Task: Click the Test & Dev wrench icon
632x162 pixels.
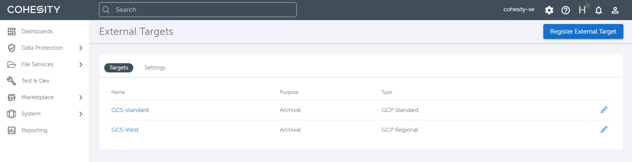Action: click(x=12, y=81)
